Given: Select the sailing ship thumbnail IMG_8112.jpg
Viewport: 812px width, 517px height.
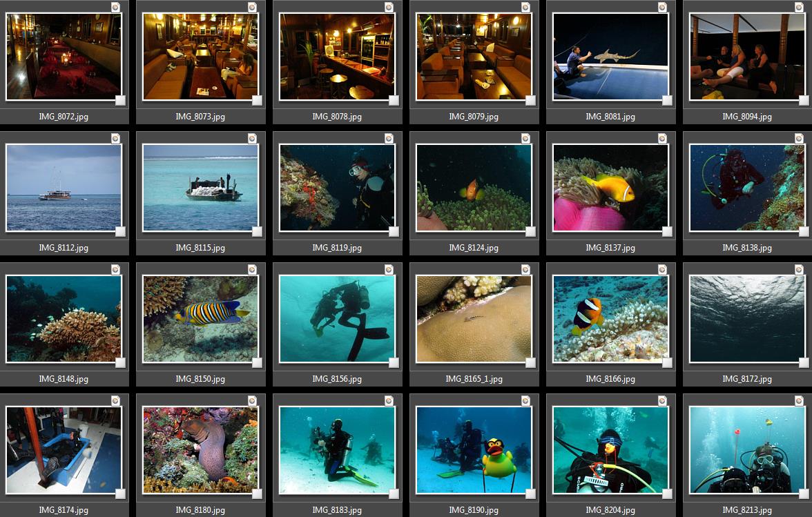Looking at the screenshot, I should pos(64,187).
